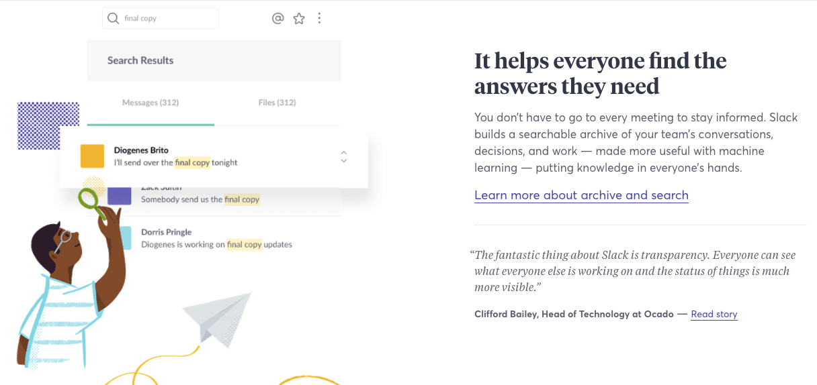Screen dimensions: 817x385
Task: Click Diogenes Brito's yellow avatar
Action: [92, 156]
